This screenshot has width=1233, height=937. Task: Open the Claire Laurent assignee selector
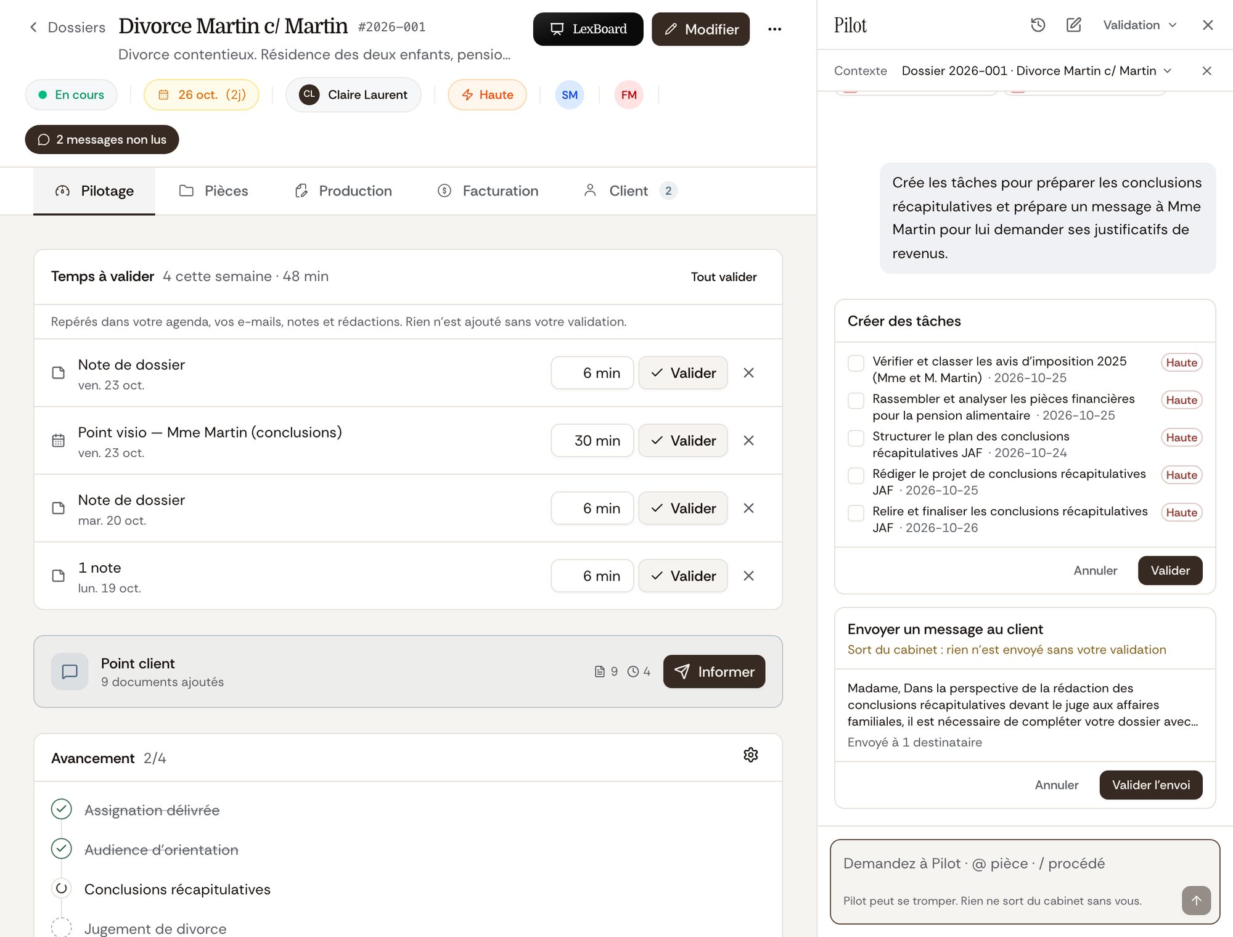point(353,95)
